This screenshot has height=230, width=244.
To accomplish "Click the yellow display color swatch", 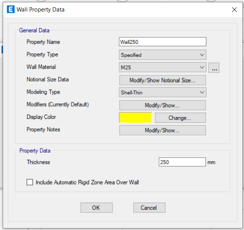I will tap(135, 118).
